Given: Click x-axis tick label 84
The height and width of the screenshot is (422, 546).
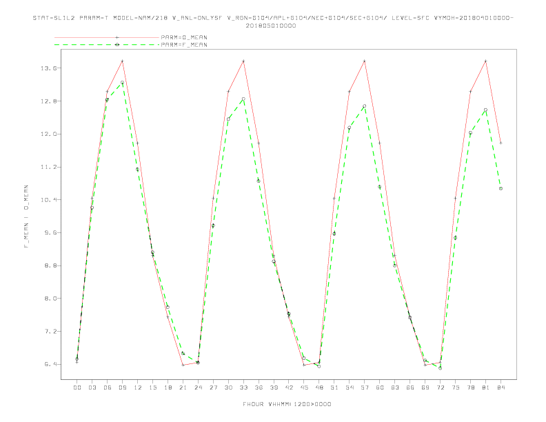Looking at the screenshot, I should (501, 388).
